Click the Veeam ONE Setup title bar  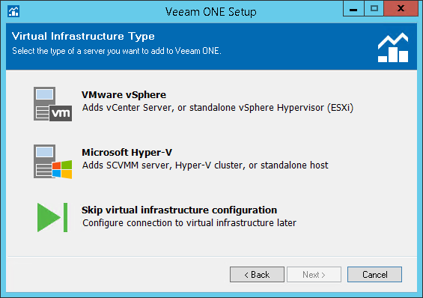click(211, 12)
